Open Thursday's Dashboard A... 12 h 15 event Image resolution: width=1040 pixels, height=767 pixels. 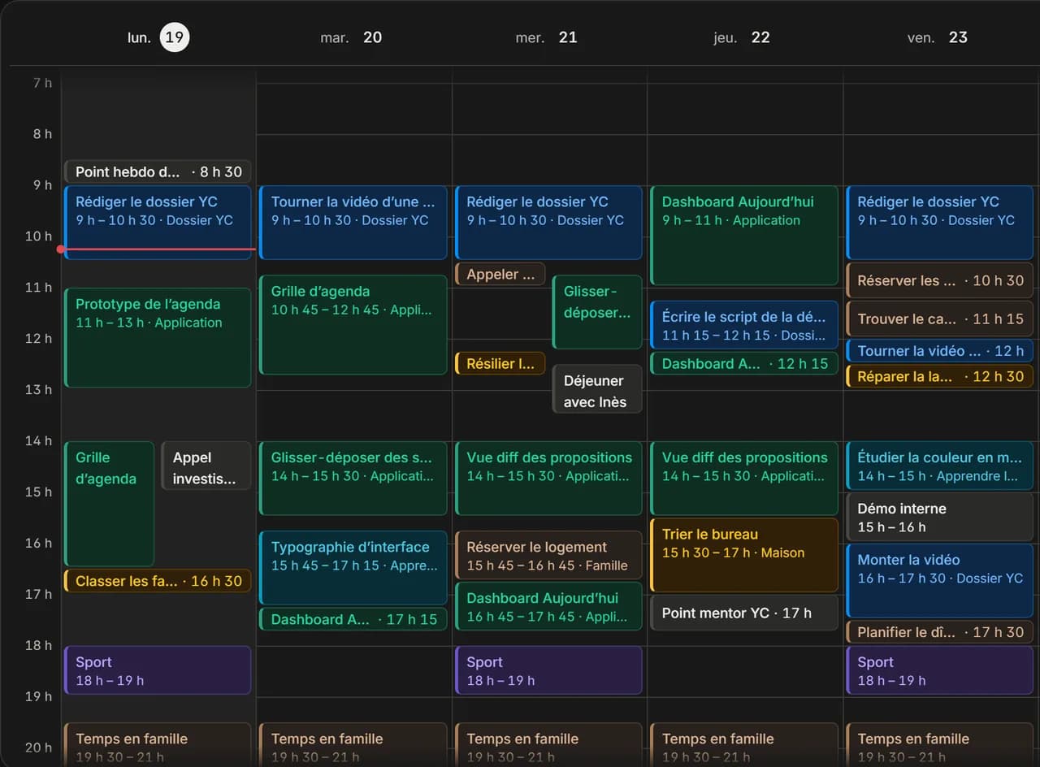coord(743,363)
